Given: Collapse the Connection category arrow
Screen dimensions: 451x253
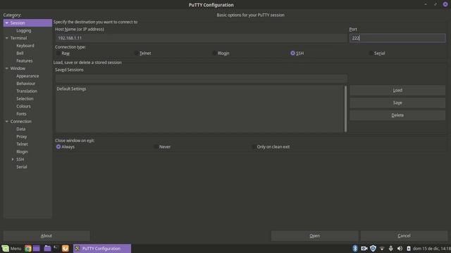Looking at the screenshot, I should click(7, 122).
